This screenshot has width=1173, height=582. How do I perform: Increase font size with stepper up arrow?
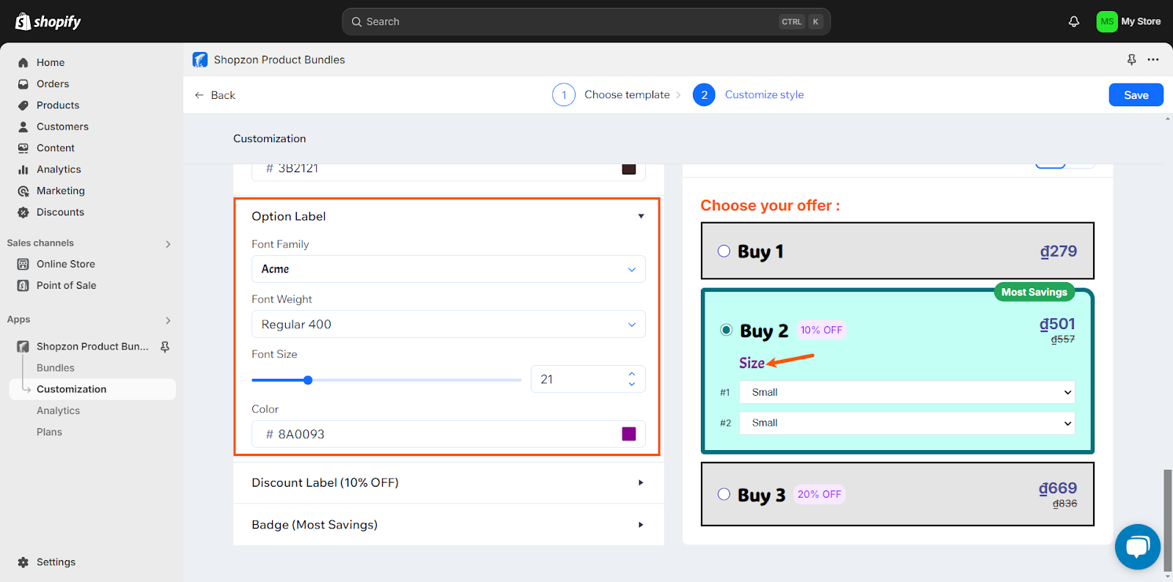(632, 374)
